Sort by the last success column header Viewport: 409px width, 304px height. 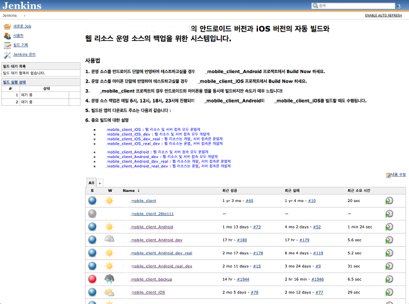(230, 191)
